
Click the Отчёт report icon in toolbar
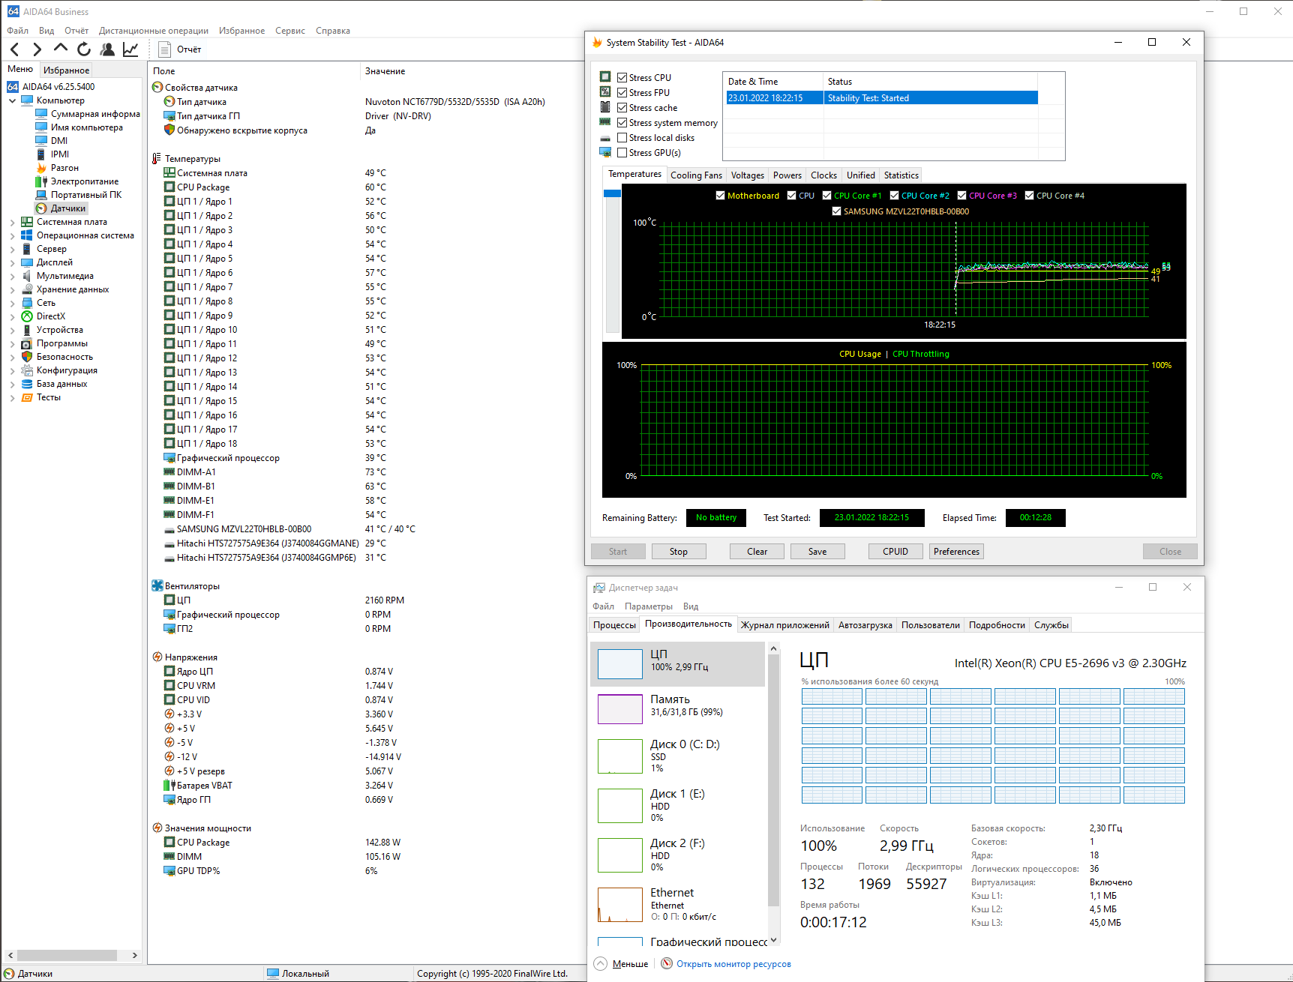coord(165,49)
